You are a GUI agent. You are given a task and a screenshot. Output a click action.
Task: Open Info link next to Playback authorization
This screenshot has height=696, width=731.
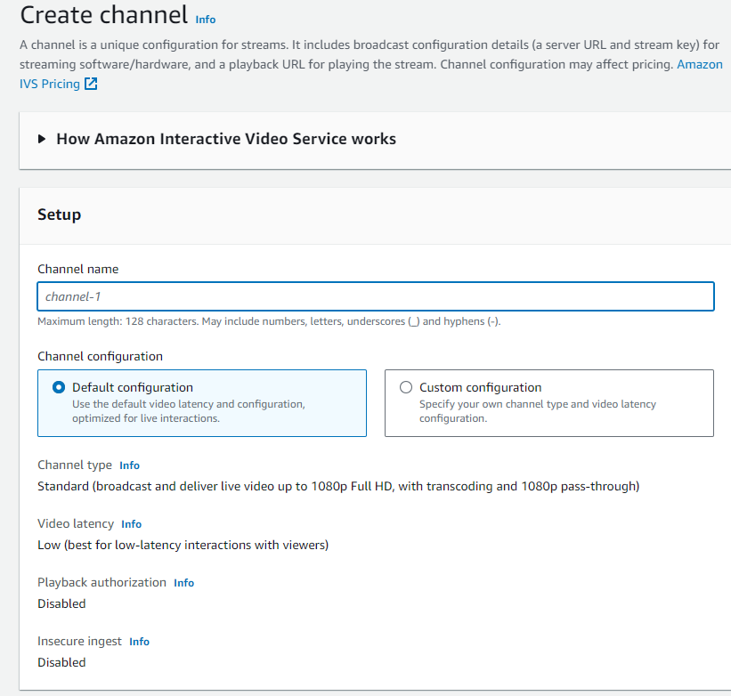coord(183,583)
